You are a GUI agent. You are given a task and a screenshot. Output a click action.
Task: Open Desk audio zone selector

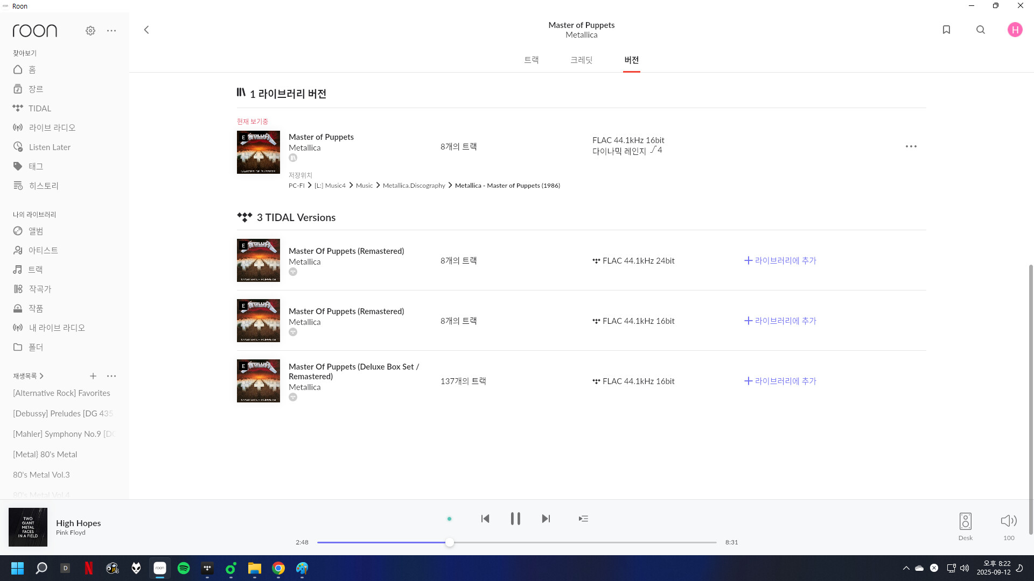(965, 522)
